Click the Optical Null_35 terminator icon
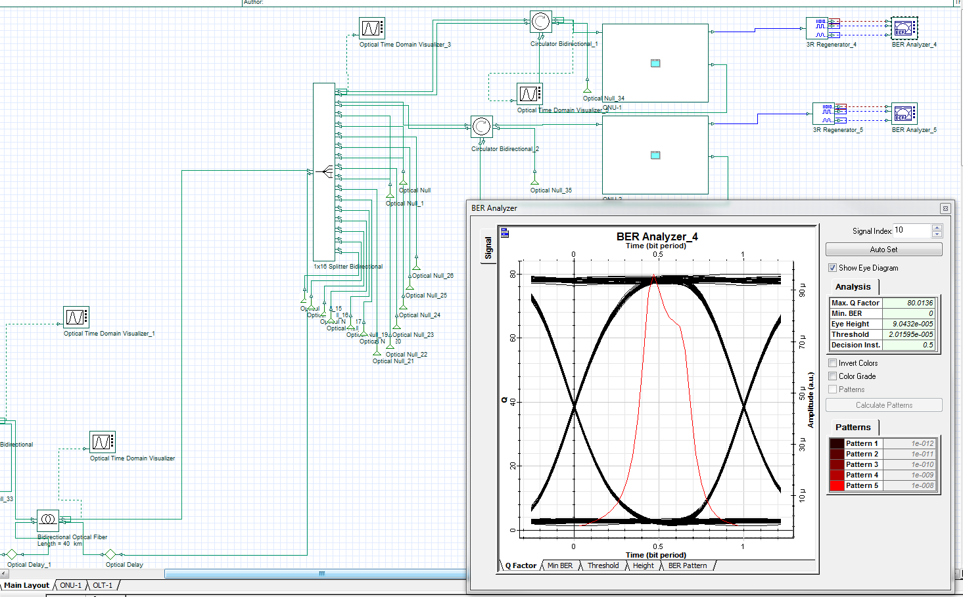 (x=534, y=182)
